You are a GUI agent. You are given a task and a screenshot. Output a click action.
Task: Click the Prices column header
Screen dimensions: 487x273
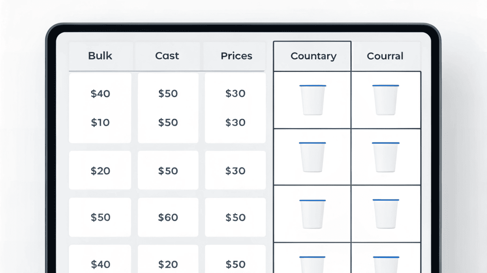tap(236, 56)
